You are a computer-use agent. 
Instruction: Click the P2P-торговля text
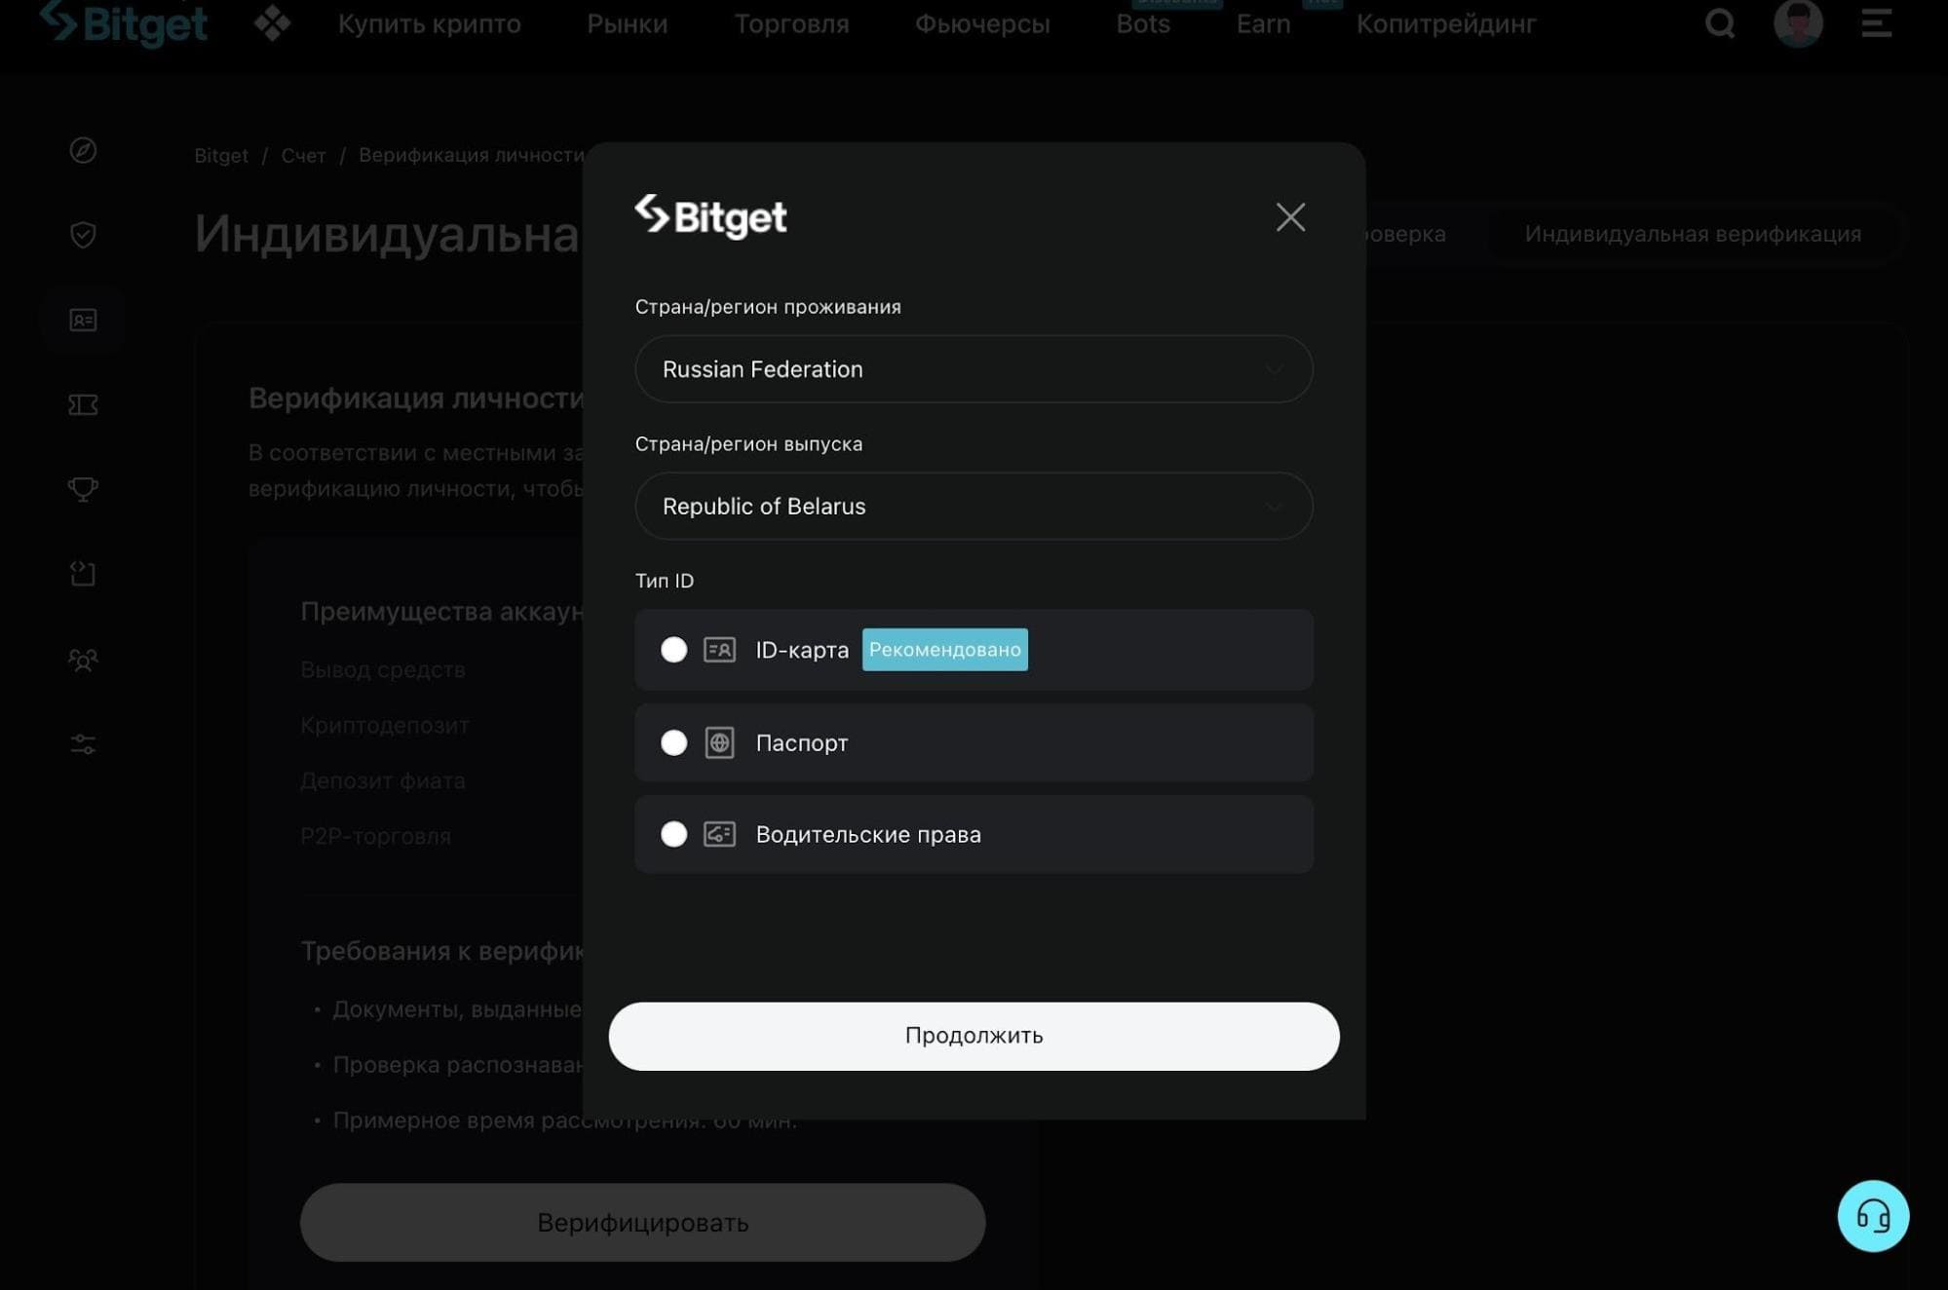click(x=375, y=836)
